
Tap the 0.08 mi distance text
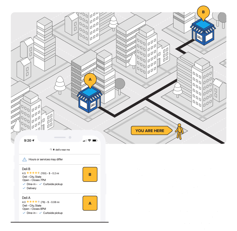pos(55,202)
